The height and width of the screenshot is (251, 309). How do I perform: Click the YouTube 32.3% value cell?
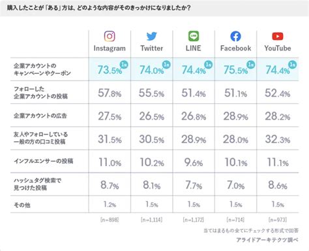tap(278, 139)
